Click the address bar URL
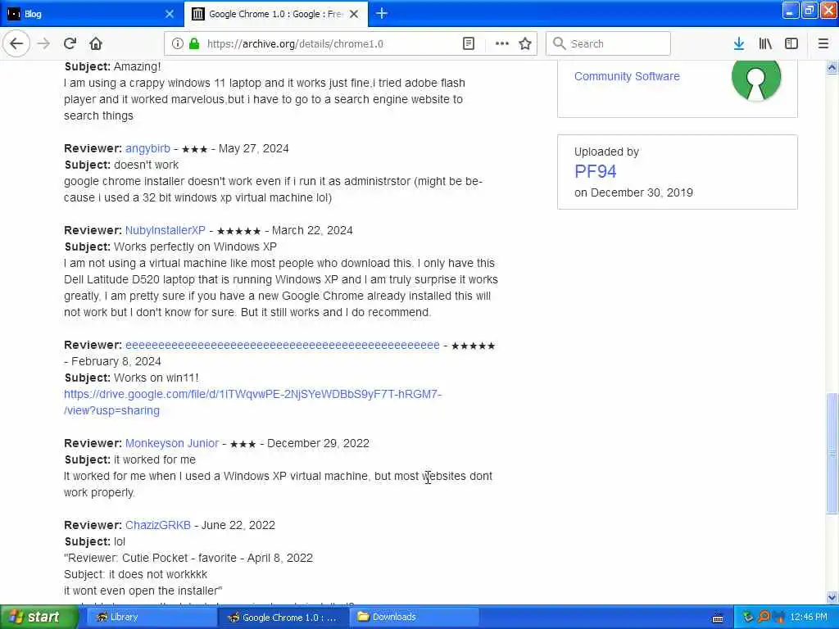 295,44
